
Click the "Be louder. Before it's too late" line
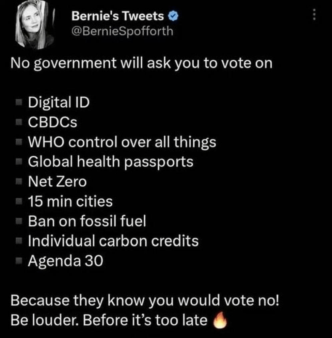click(x=109, y=320)
